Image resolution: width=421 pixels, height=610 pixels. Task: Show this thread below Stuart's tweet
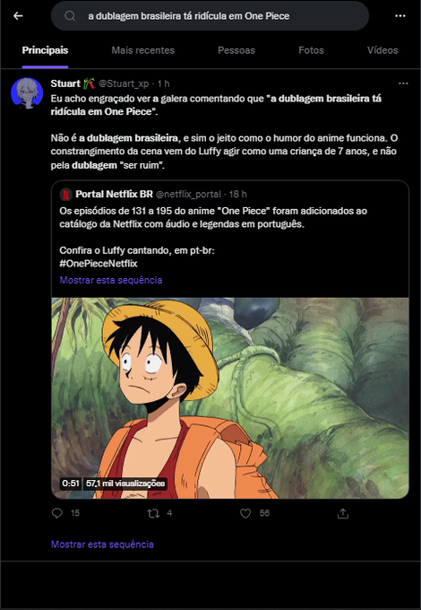(102, 545)
